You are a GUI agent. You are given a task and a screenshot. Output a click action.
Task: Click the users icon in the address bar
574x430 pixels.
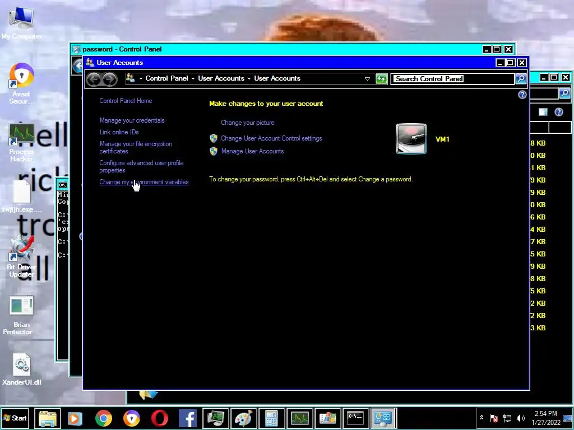(x=130, y=78)
